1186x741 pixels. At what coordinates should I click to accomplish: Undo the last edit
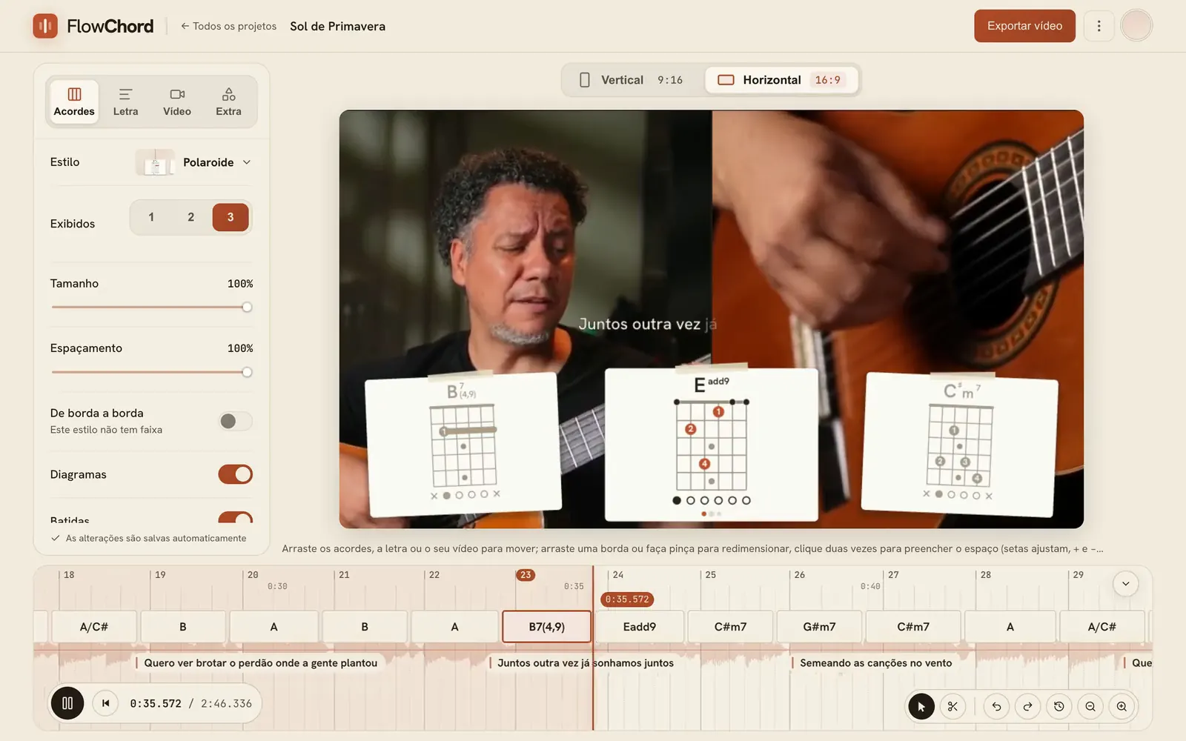[x=996, y=706]
